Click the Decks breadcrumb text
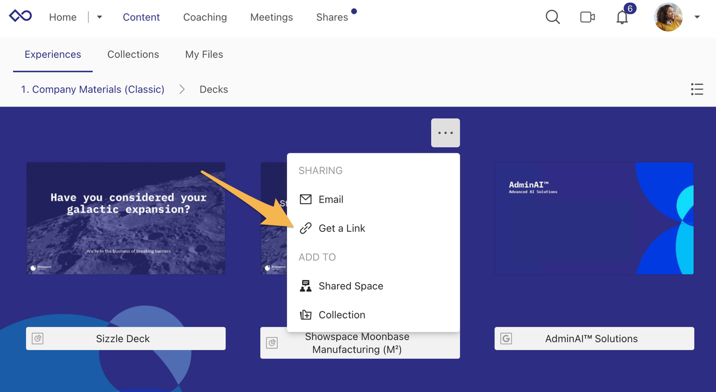 pyautogui.click(x=214, y=89)
